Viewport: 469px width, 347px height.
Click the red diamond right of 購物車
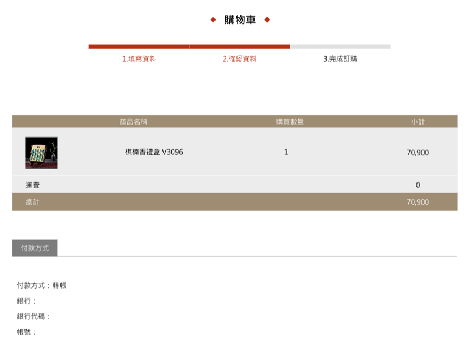(267, 20)
